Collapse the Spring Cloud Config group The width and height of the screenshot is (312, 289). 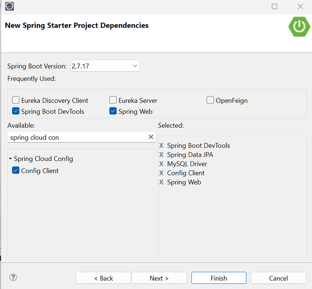(10, 159)
